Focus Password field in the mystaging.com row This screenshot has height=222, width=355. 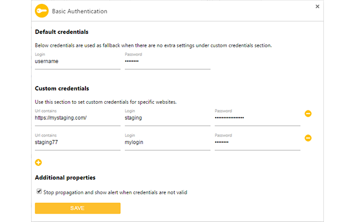click(257, 118)
